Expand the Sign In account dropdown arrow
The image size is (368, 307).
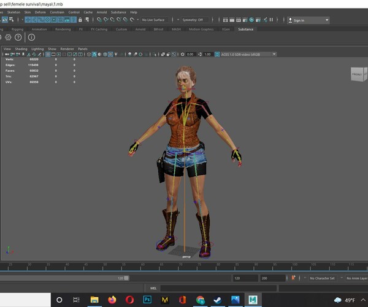point(327,20)
